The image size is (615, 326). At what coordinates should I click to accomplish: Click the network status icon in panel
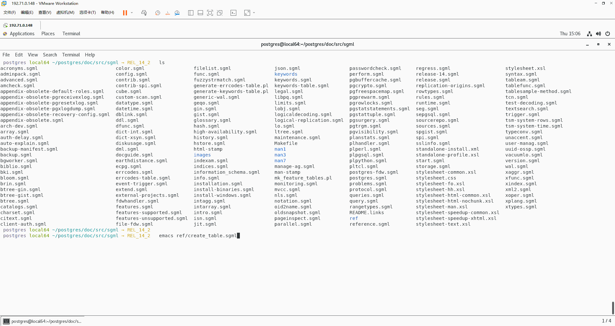click(589, 34)
